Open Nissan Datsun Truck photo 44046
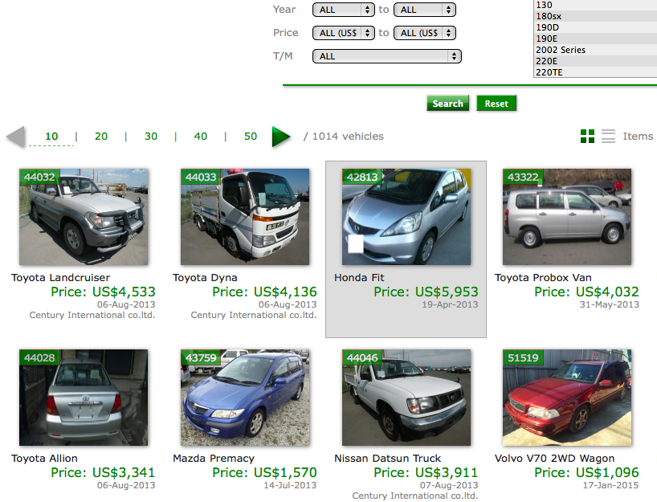 [x=406, y=398]
